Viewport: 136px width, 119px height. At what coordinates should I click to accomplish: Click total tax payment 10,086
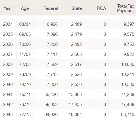[128, 64]
